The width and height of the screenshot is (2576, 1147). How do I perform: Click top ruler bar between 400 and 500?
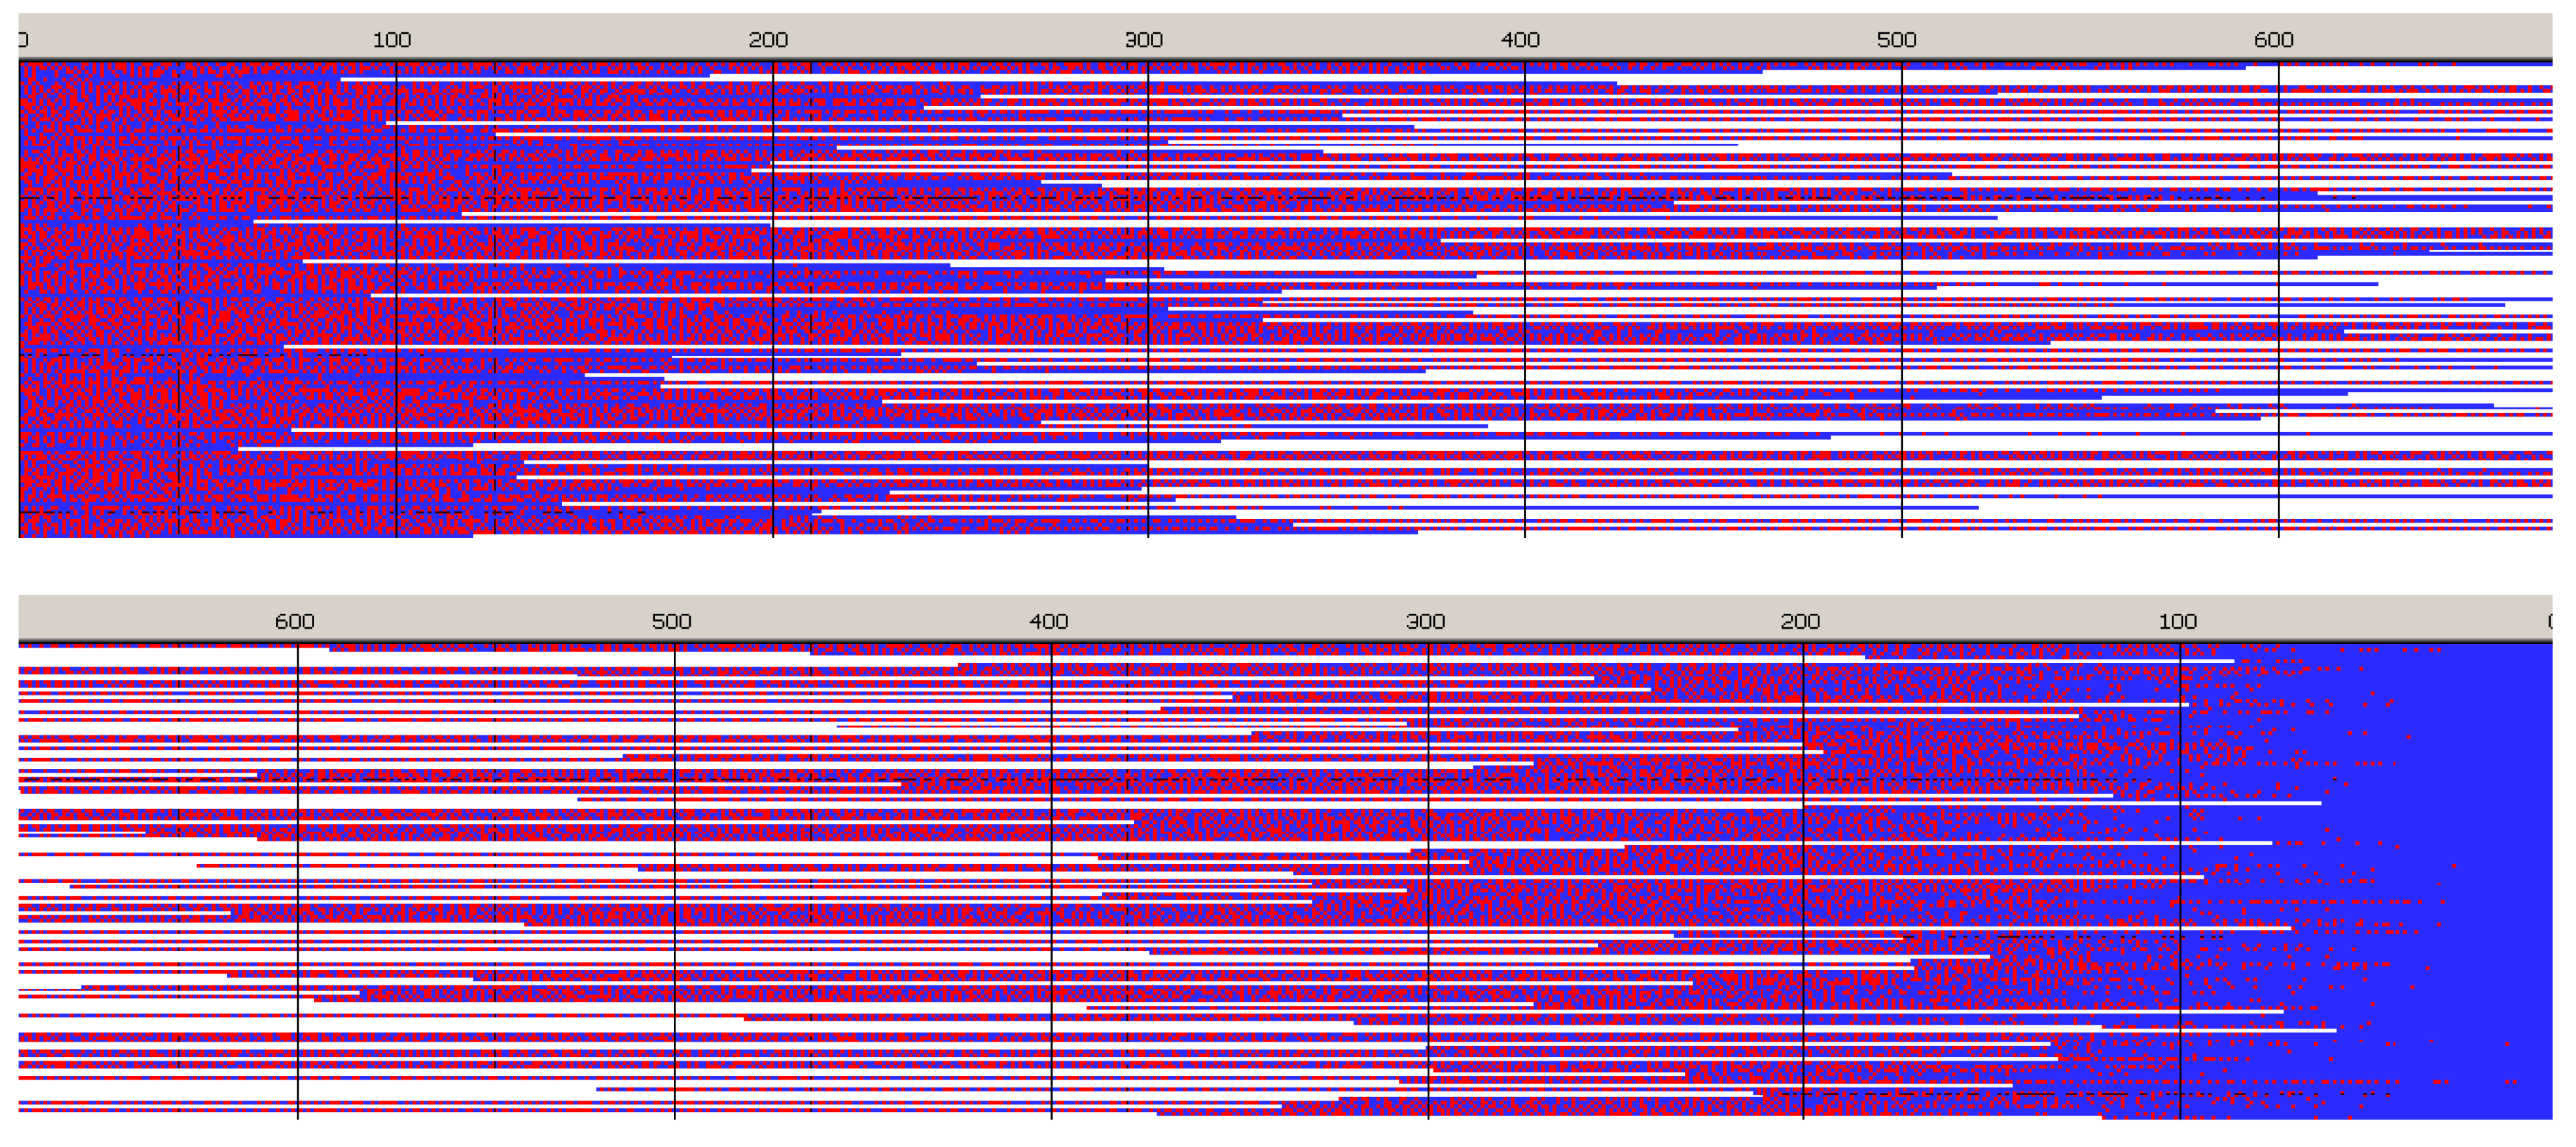pos(1708,40)
